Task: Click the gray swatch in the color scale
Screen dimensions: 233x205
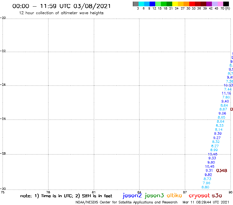Action: click(x=136, y=4)
